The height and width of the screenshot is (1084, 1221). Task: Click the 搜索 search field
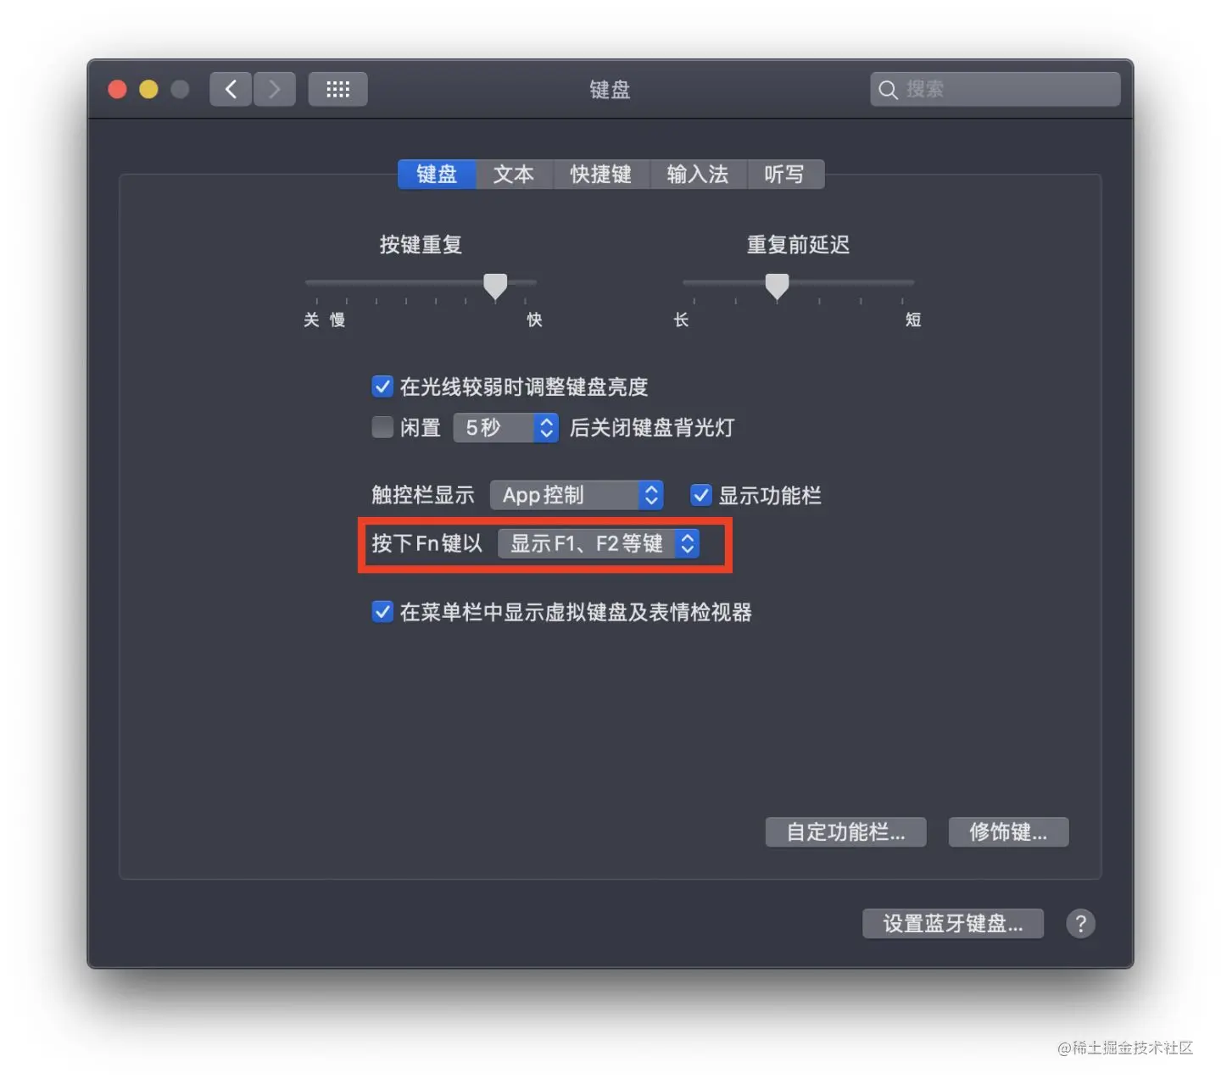[995, 89]
